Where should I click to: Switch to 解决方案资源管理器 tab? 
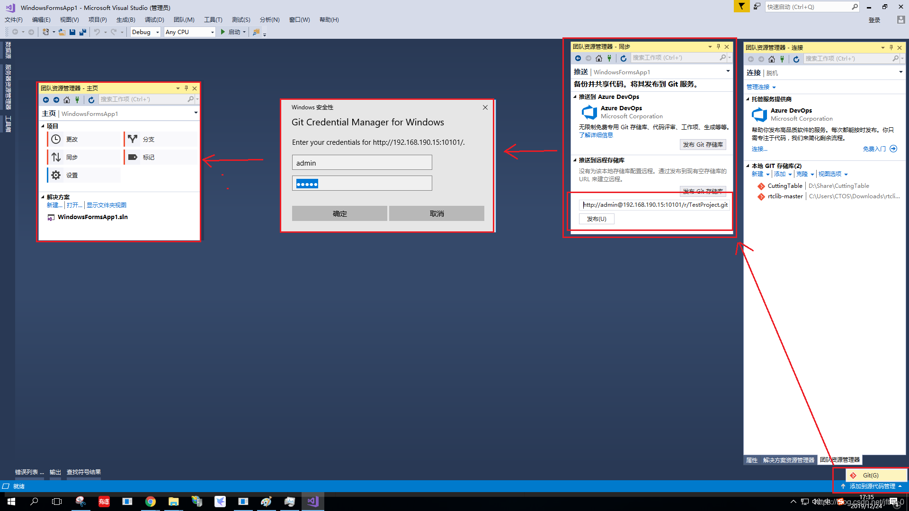pos(789,460)
